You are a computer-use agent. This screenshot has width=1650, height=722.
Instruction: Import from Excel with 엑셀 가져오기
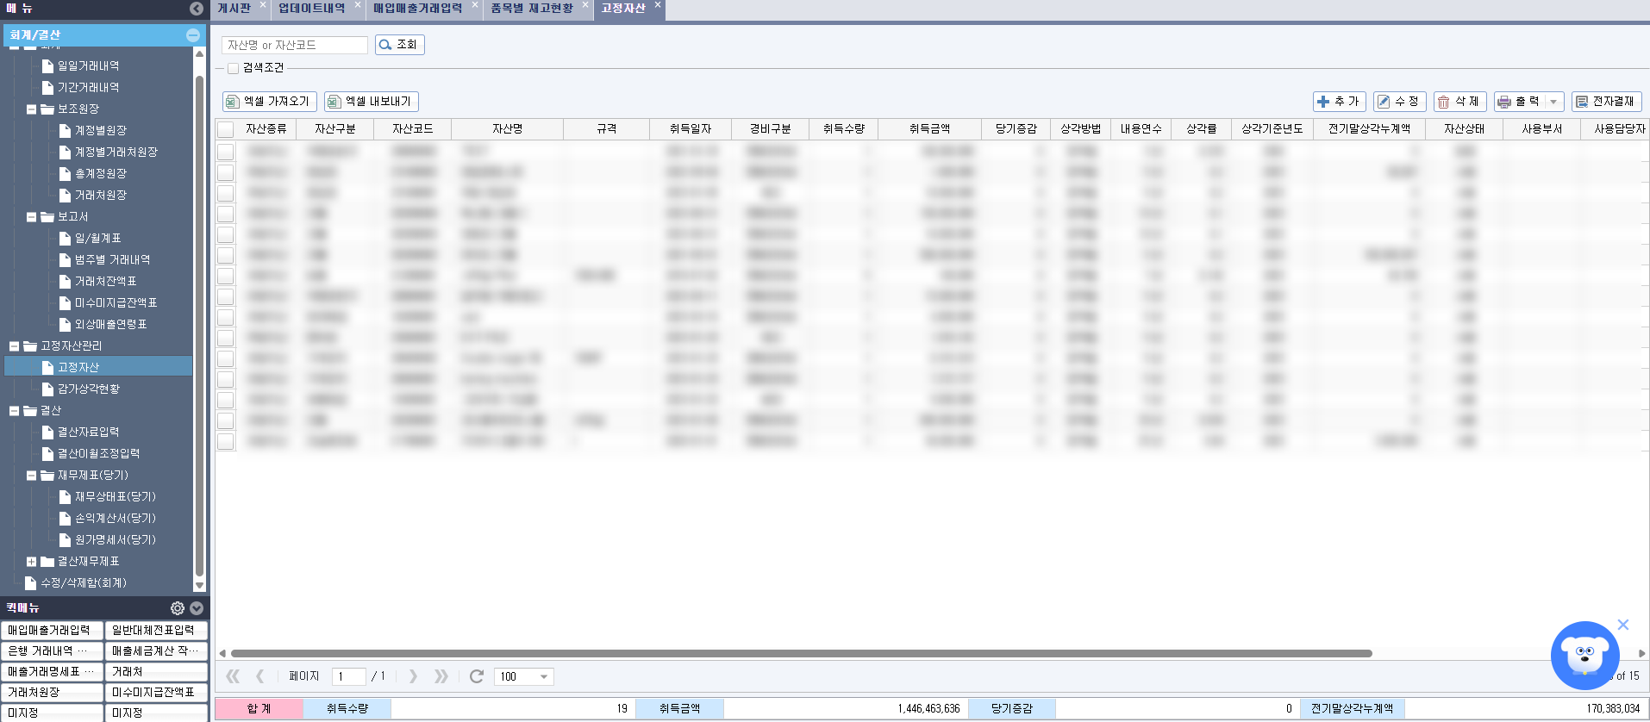click(270, 102)
